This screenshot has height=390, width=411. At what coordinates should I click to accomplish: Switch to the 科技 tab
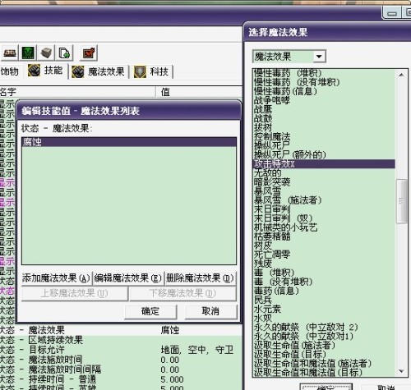coord(152,71)
